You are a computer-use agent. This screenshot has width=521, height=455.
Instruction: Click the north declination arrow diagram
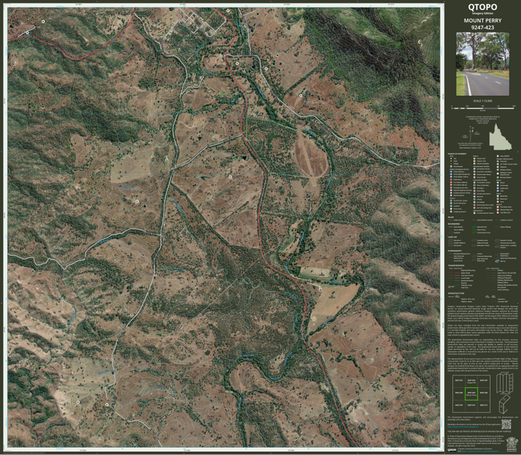point(471,134)
